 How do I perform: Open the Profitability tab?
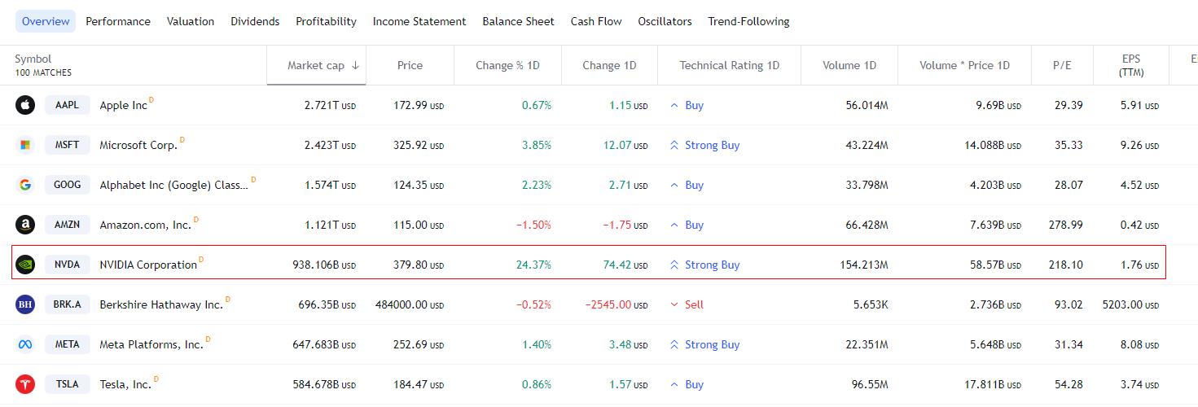(327, 21)
